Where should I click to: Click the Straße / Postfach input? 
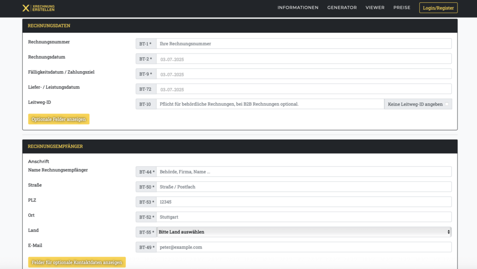click(x=303, y=187)
